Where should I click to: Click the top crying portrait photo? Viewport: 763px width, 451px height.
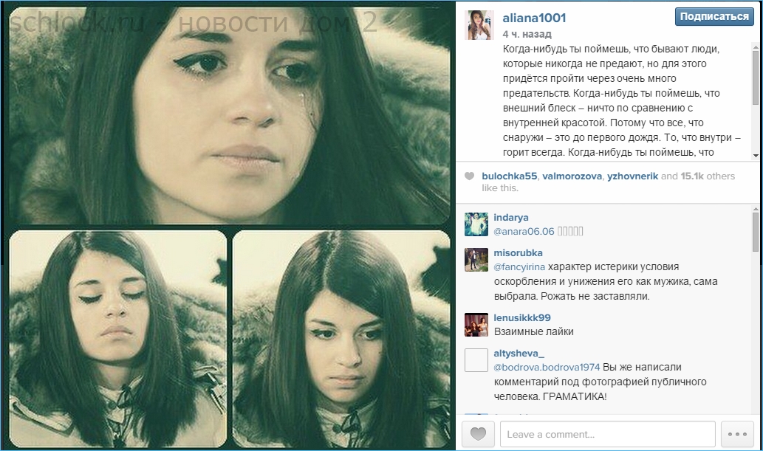coord(229,115)
